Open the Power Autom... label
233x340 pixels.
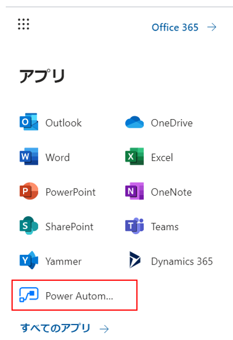pyautogui.click(x=79, y=296)
